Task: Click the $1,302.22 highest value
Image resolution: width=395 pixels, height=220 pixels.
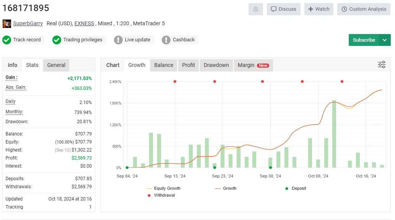Action: [x=81, y=150]
